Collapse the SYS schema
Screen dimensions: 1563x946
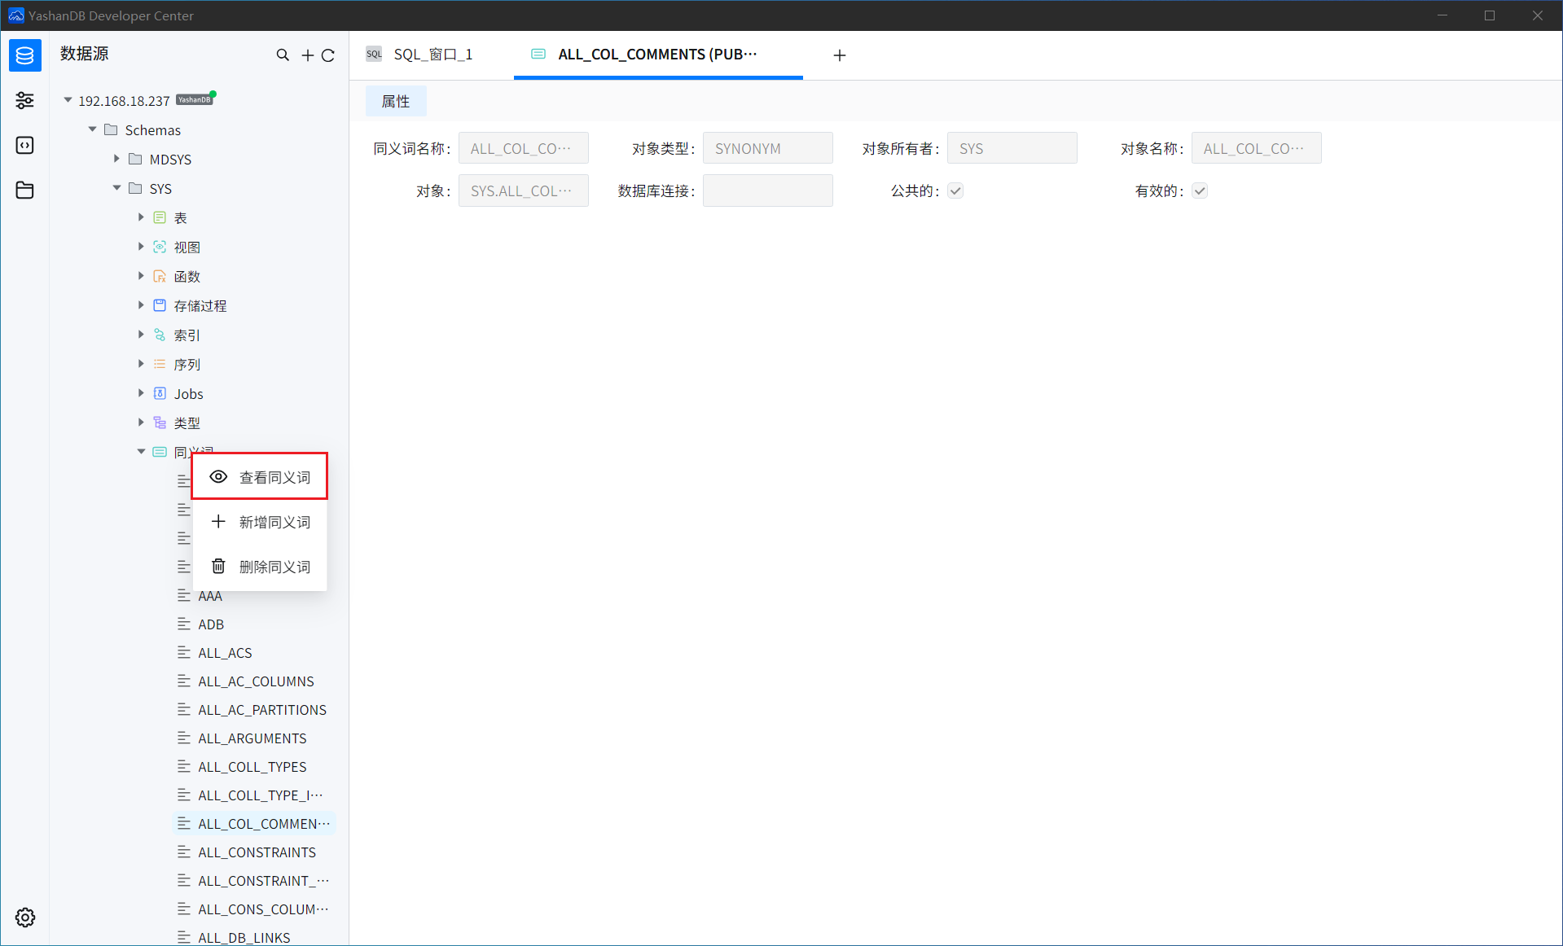pos(116,188)
